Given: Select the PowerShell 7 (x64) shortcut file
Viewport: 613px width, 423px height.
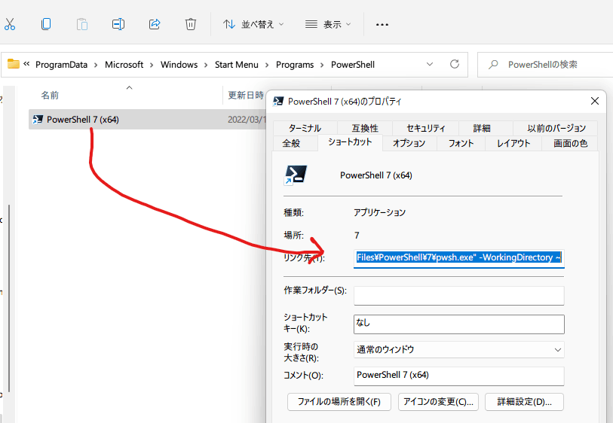Looking at the screenshot, I should pos(147,120).
